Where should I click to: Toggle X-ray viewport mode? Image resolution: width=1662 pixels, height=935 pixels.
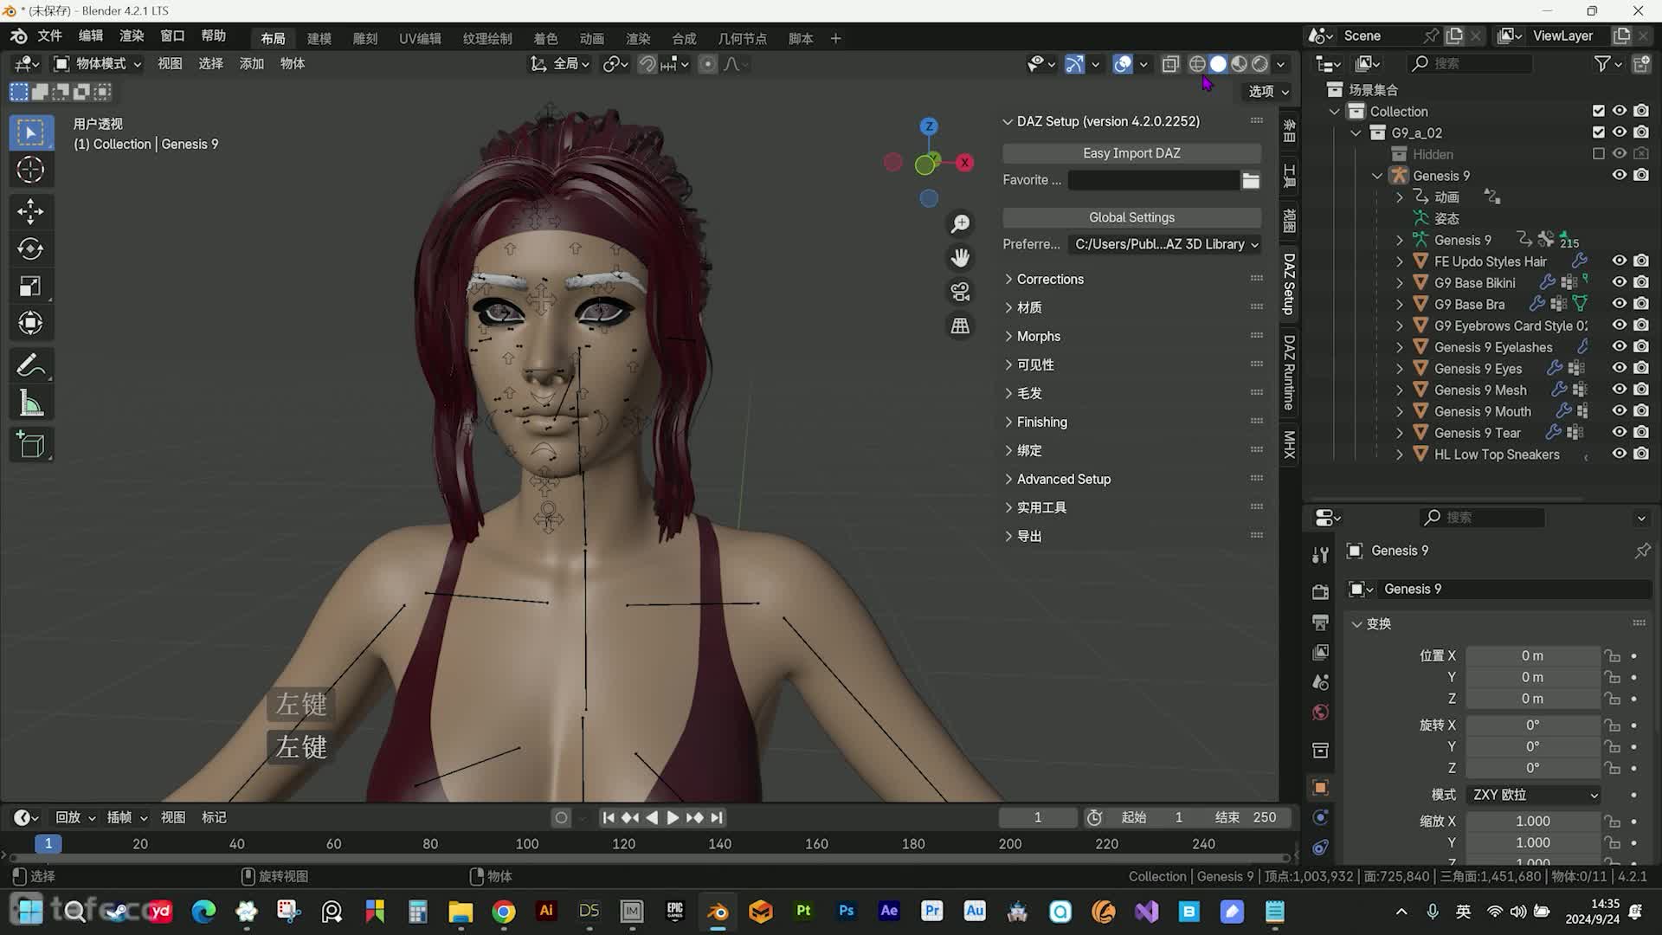[1170, 64]
